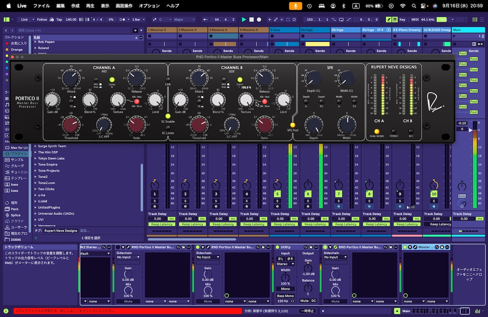Activate track 5 with its green button

[x=277, y=194]
